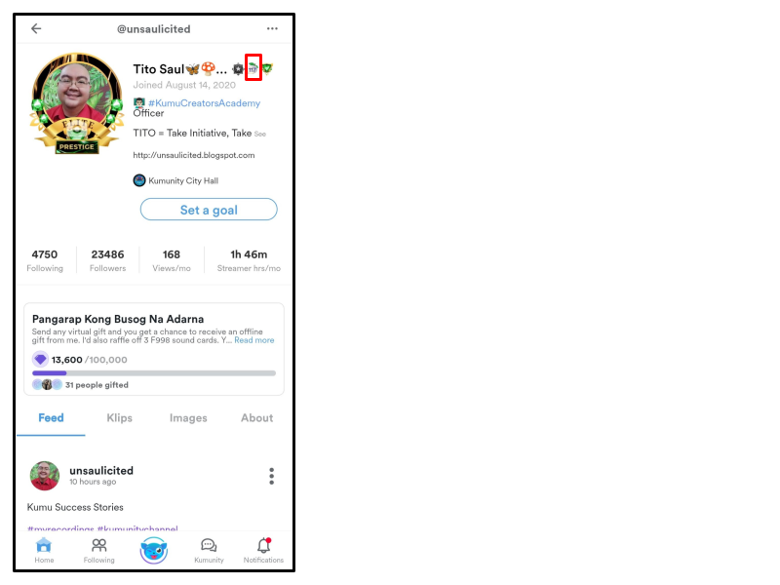Image resolution: width=780 pixels, height=585 pixels.
Task: Tap the diamond goal progress bar
Action: click(x=154, y=373)
